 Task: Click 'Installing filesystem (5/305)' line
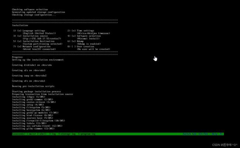pos(31,107)
